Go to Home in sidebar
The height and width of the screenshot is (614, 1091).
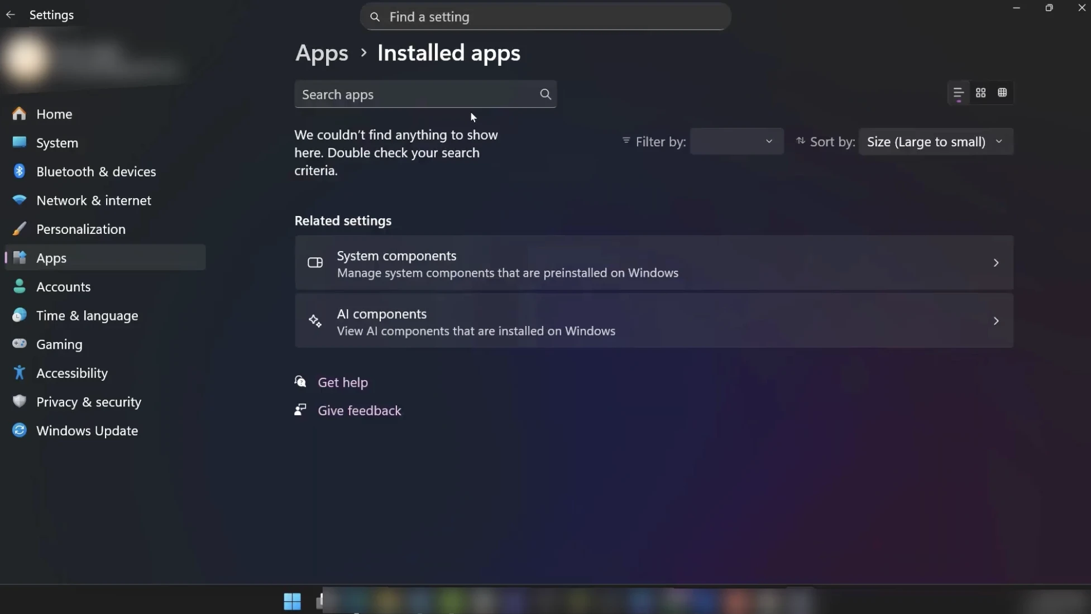coord(105,114)
